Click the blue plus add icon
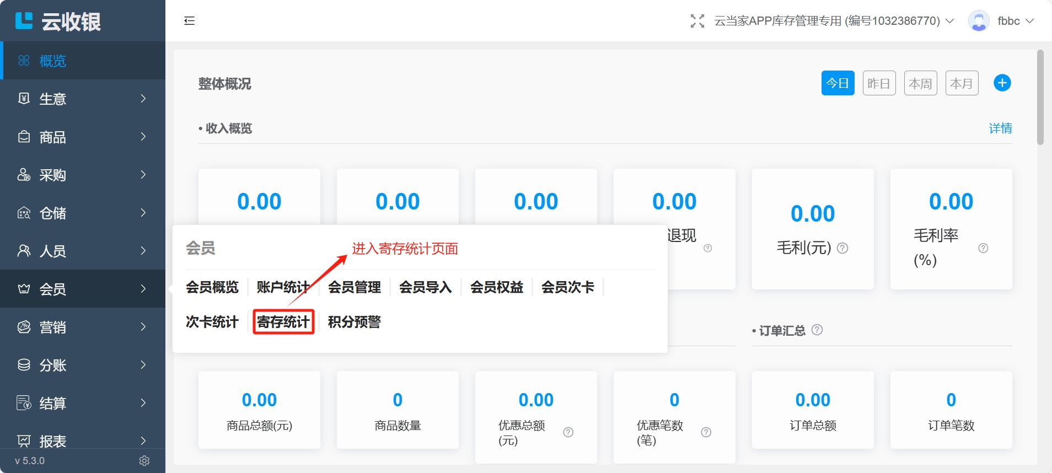Image resolution: width=1052 pixels, height=473 pixels. [x=1002, y=83]
